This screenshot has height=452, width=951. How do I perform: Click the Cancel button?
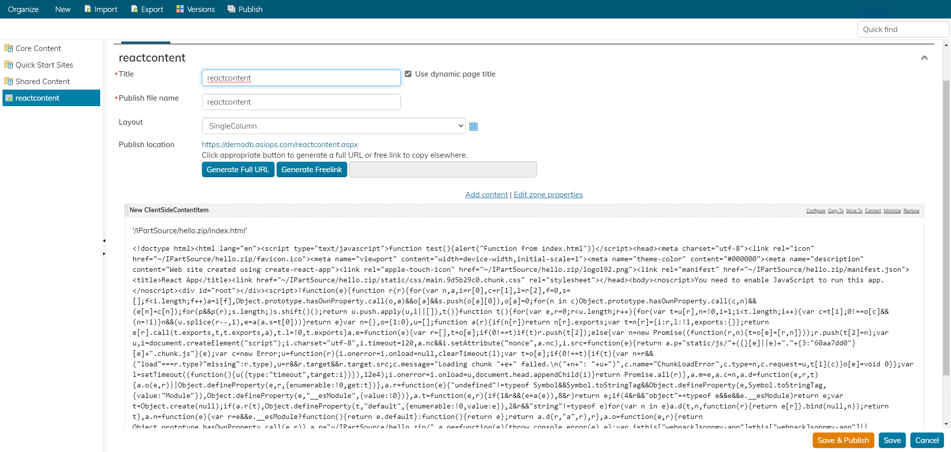927,440
